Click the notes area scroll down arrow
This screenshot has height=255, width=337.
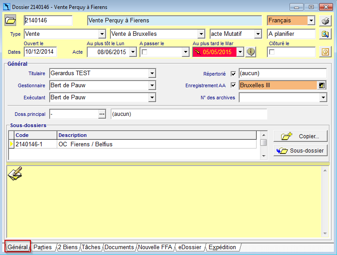[325, 234]
